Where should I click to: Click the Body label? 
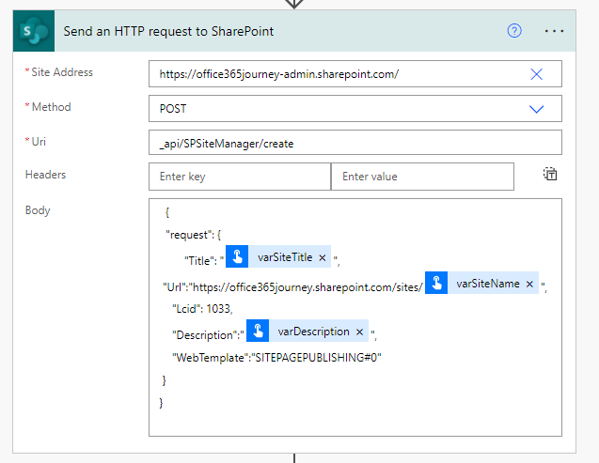[38, 210]
